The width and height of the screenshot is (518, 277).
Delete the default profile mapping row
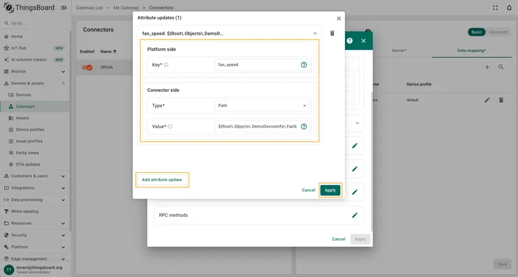501,100
